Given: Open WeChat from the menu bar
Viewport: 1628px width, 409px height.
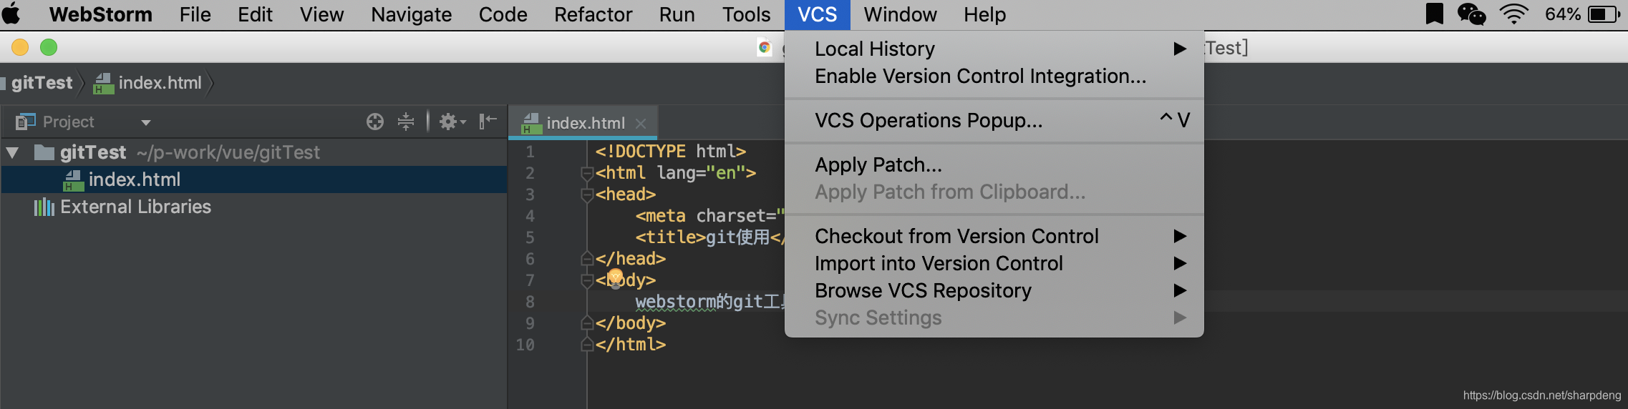Looking at the screenshot, I should pyautogui.click(x=1471, y=14).
